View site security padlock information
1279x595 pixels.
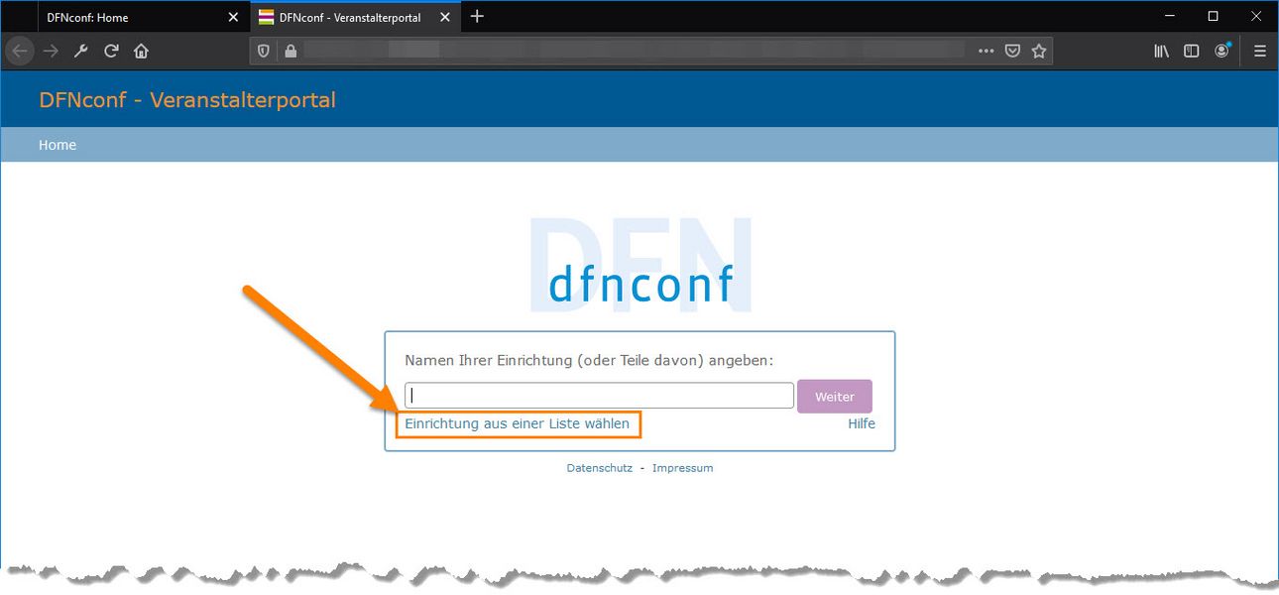pos(291,51)
